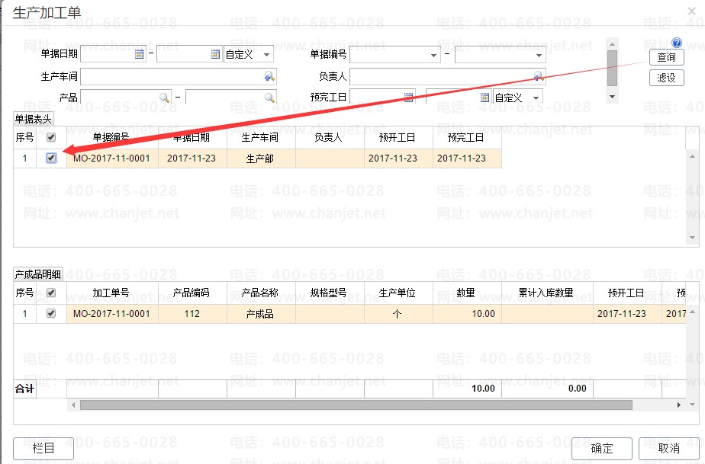Switch to the 单据表头 tab
Screen dimensions: 705x464
point(34,119)
